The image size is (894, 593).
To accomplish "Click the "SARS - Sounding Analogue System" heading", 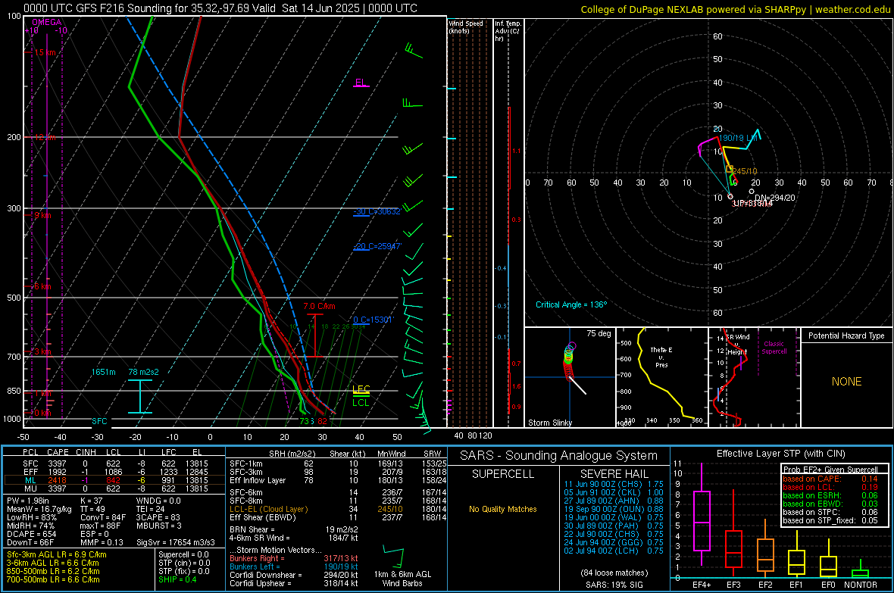I will [559, 455].
